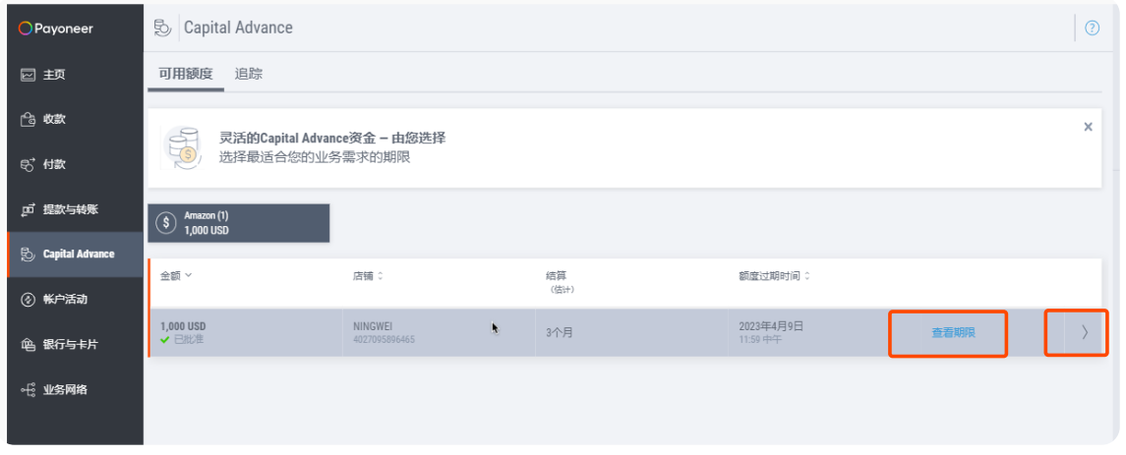Switch to the 可用额度 tab
1126x455 pixels.
click(186, 74)
